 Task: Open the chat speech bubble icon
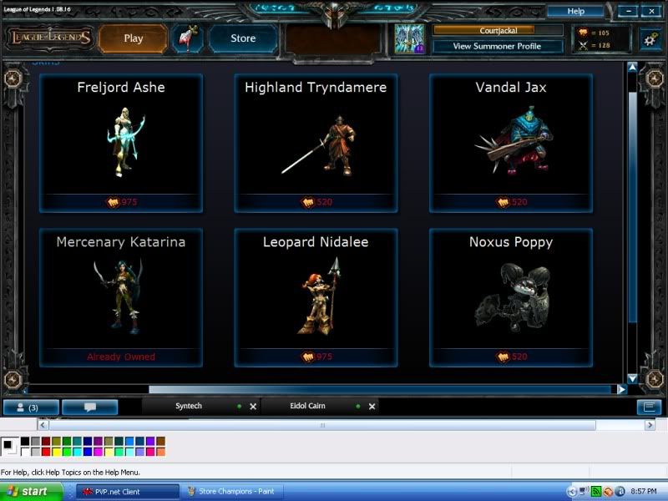click(x=89, y=407)
